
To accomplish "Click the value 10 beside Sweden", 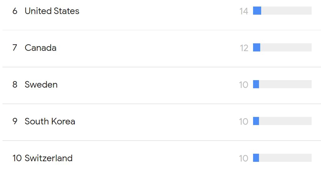I will [244, 85].
